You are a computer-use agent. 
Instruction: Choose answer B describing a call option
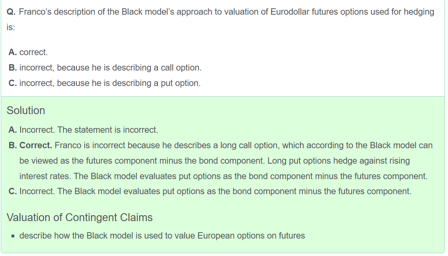110,68
